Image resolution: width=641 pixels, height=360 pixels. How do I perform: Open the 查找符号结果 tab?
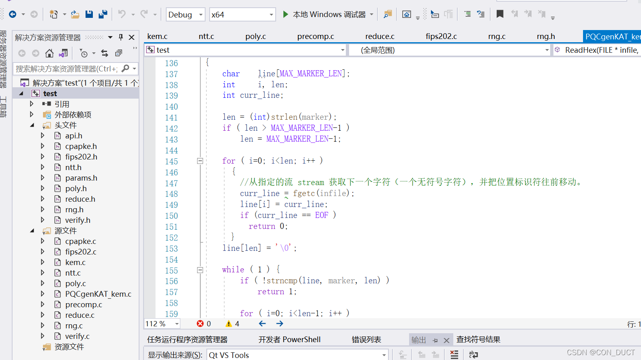tap(478, 340)
